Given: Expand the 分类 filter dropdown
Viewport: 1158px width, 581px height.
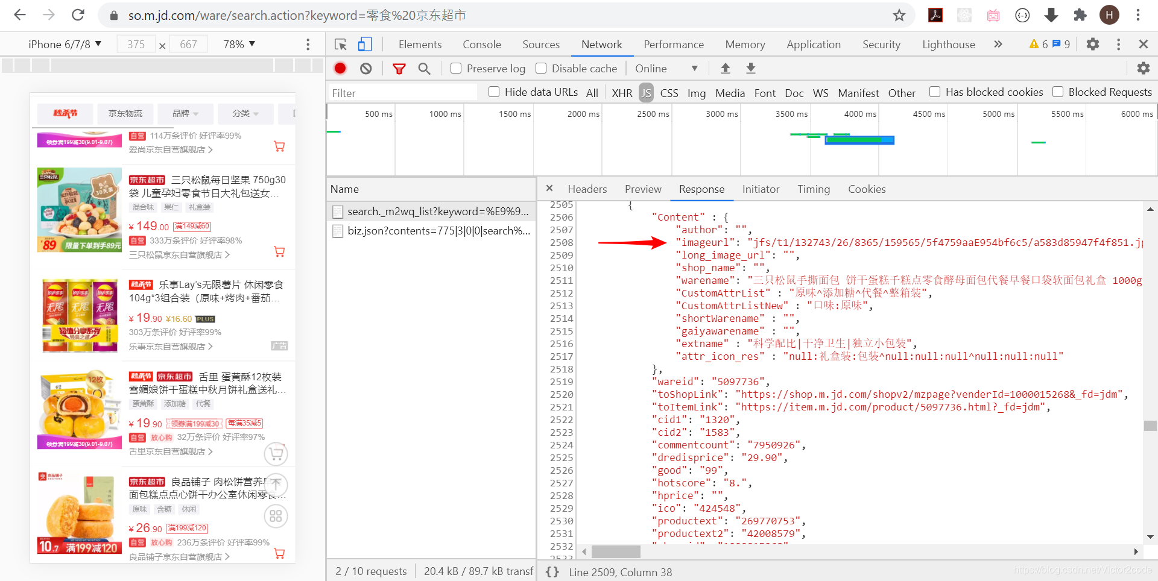Looking at the screenshot, I should pos(245,113).
